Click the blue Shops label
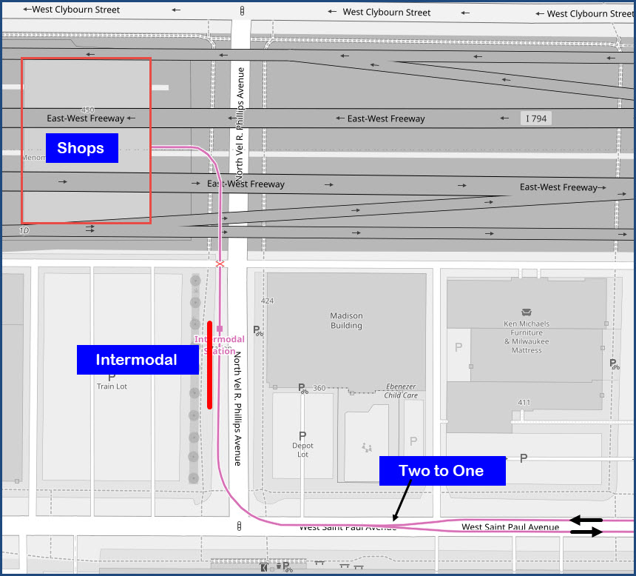Viewport: 636px width, 576px height. click(81, 148)
